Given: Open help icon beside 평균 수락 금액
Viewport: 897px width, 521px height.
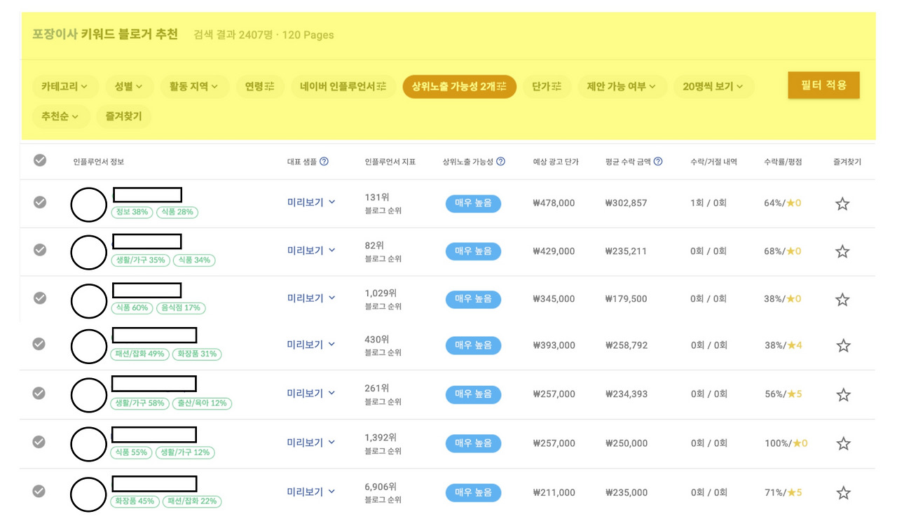Looking at the screenshot, I should point(658,162).
